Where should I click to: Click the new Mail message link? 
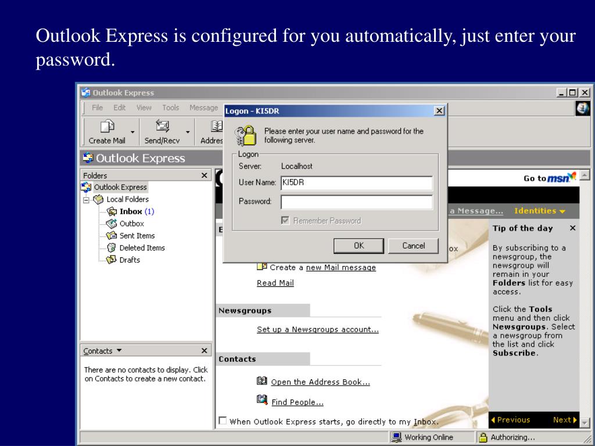[x=340, y=268]
